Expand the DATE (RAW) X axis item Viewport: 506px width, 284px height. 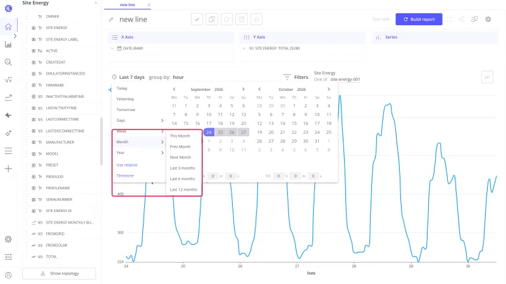tap(113, 49)
